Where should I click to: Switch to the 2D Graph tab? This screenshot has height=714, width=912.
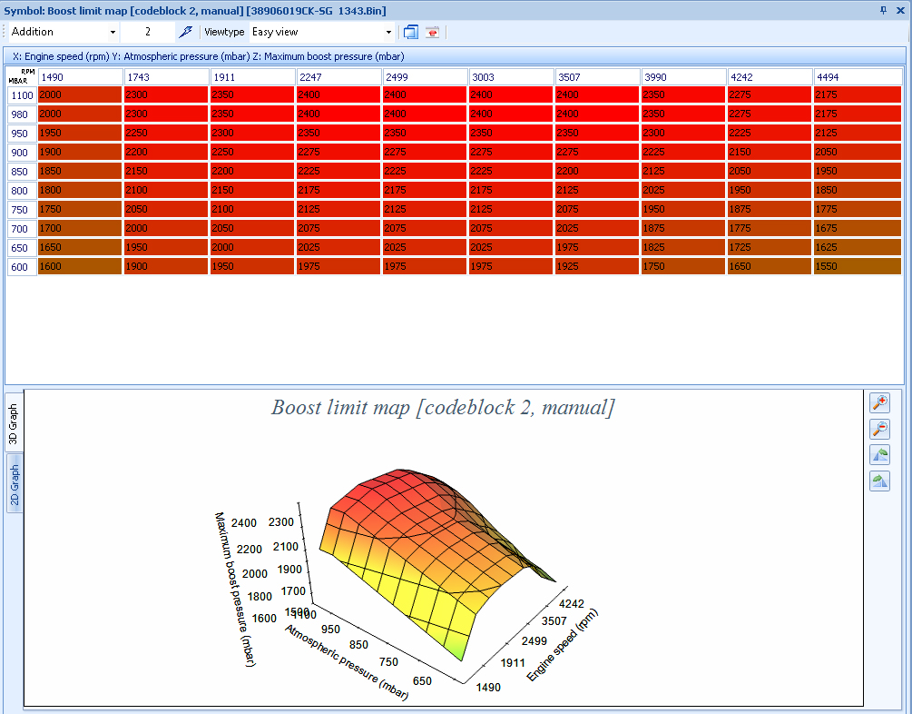coord(15,483)
